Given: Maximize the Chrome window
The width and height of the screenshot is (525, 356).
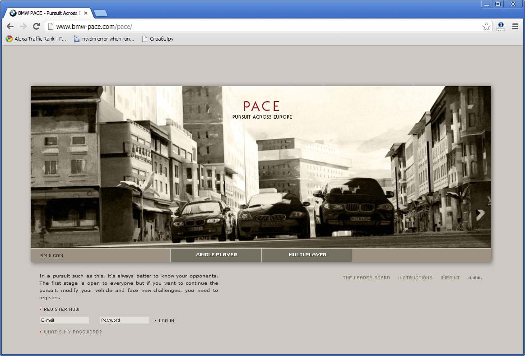Looking at the screenshot, I should pyautogui.click(x=498, y=5).
